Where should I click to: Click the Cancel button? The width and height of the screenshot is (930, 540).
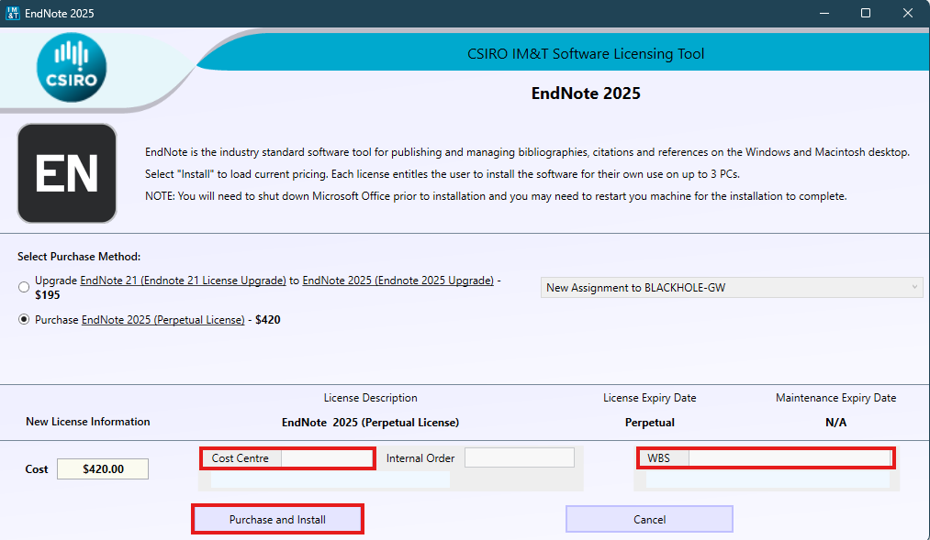click(649, 519)
